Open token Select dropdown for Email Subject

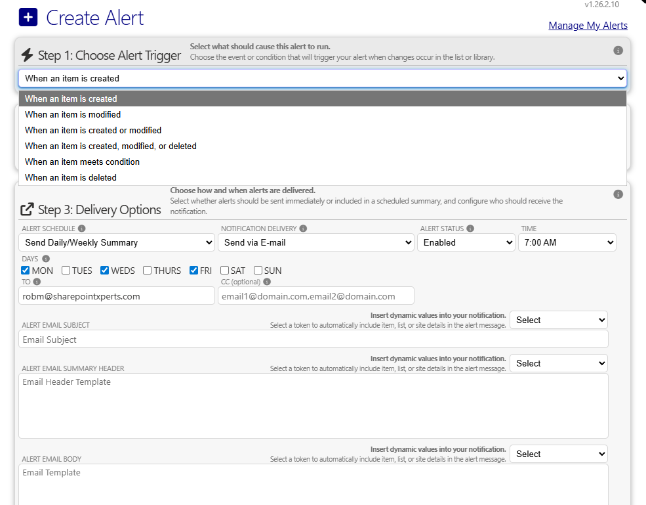(x=558, y=320)
